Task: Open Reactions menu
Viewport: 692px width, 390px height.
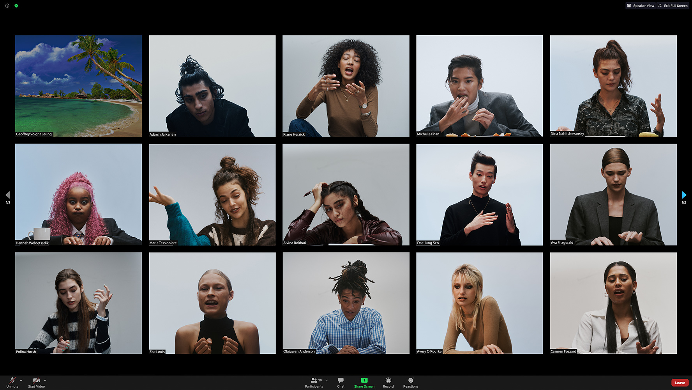Action: (x=411, y=383)
